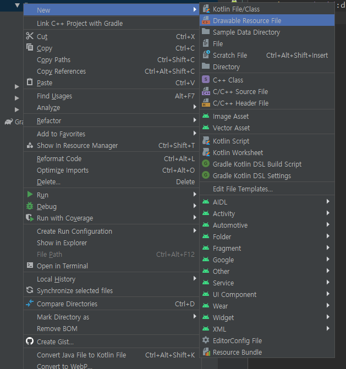Open the UI Component submenu entry
Image resolution: width=346 pixels, height=369 pixels.
point(267,294)
